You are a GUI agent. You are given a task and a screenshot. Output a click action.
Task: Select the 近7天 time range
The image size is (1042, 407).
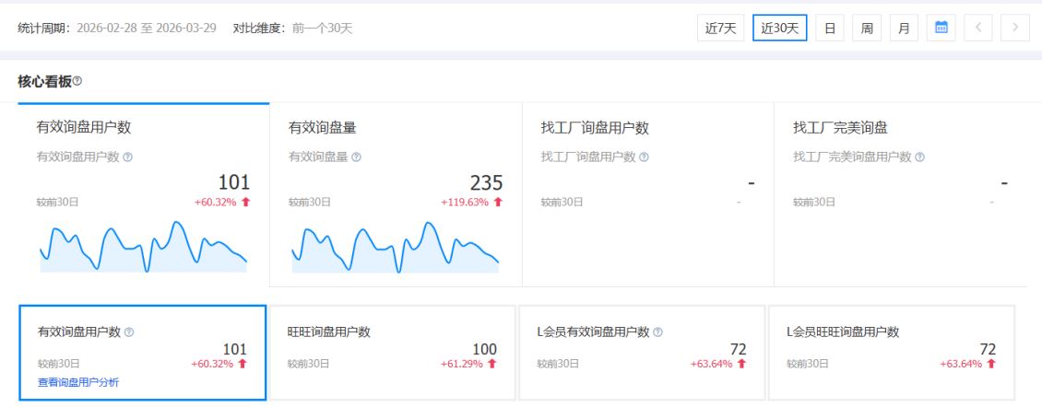click(720, 28)
